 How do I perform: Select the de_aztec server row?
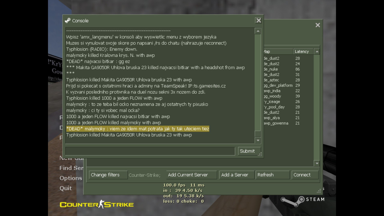[x=288, y=80]
